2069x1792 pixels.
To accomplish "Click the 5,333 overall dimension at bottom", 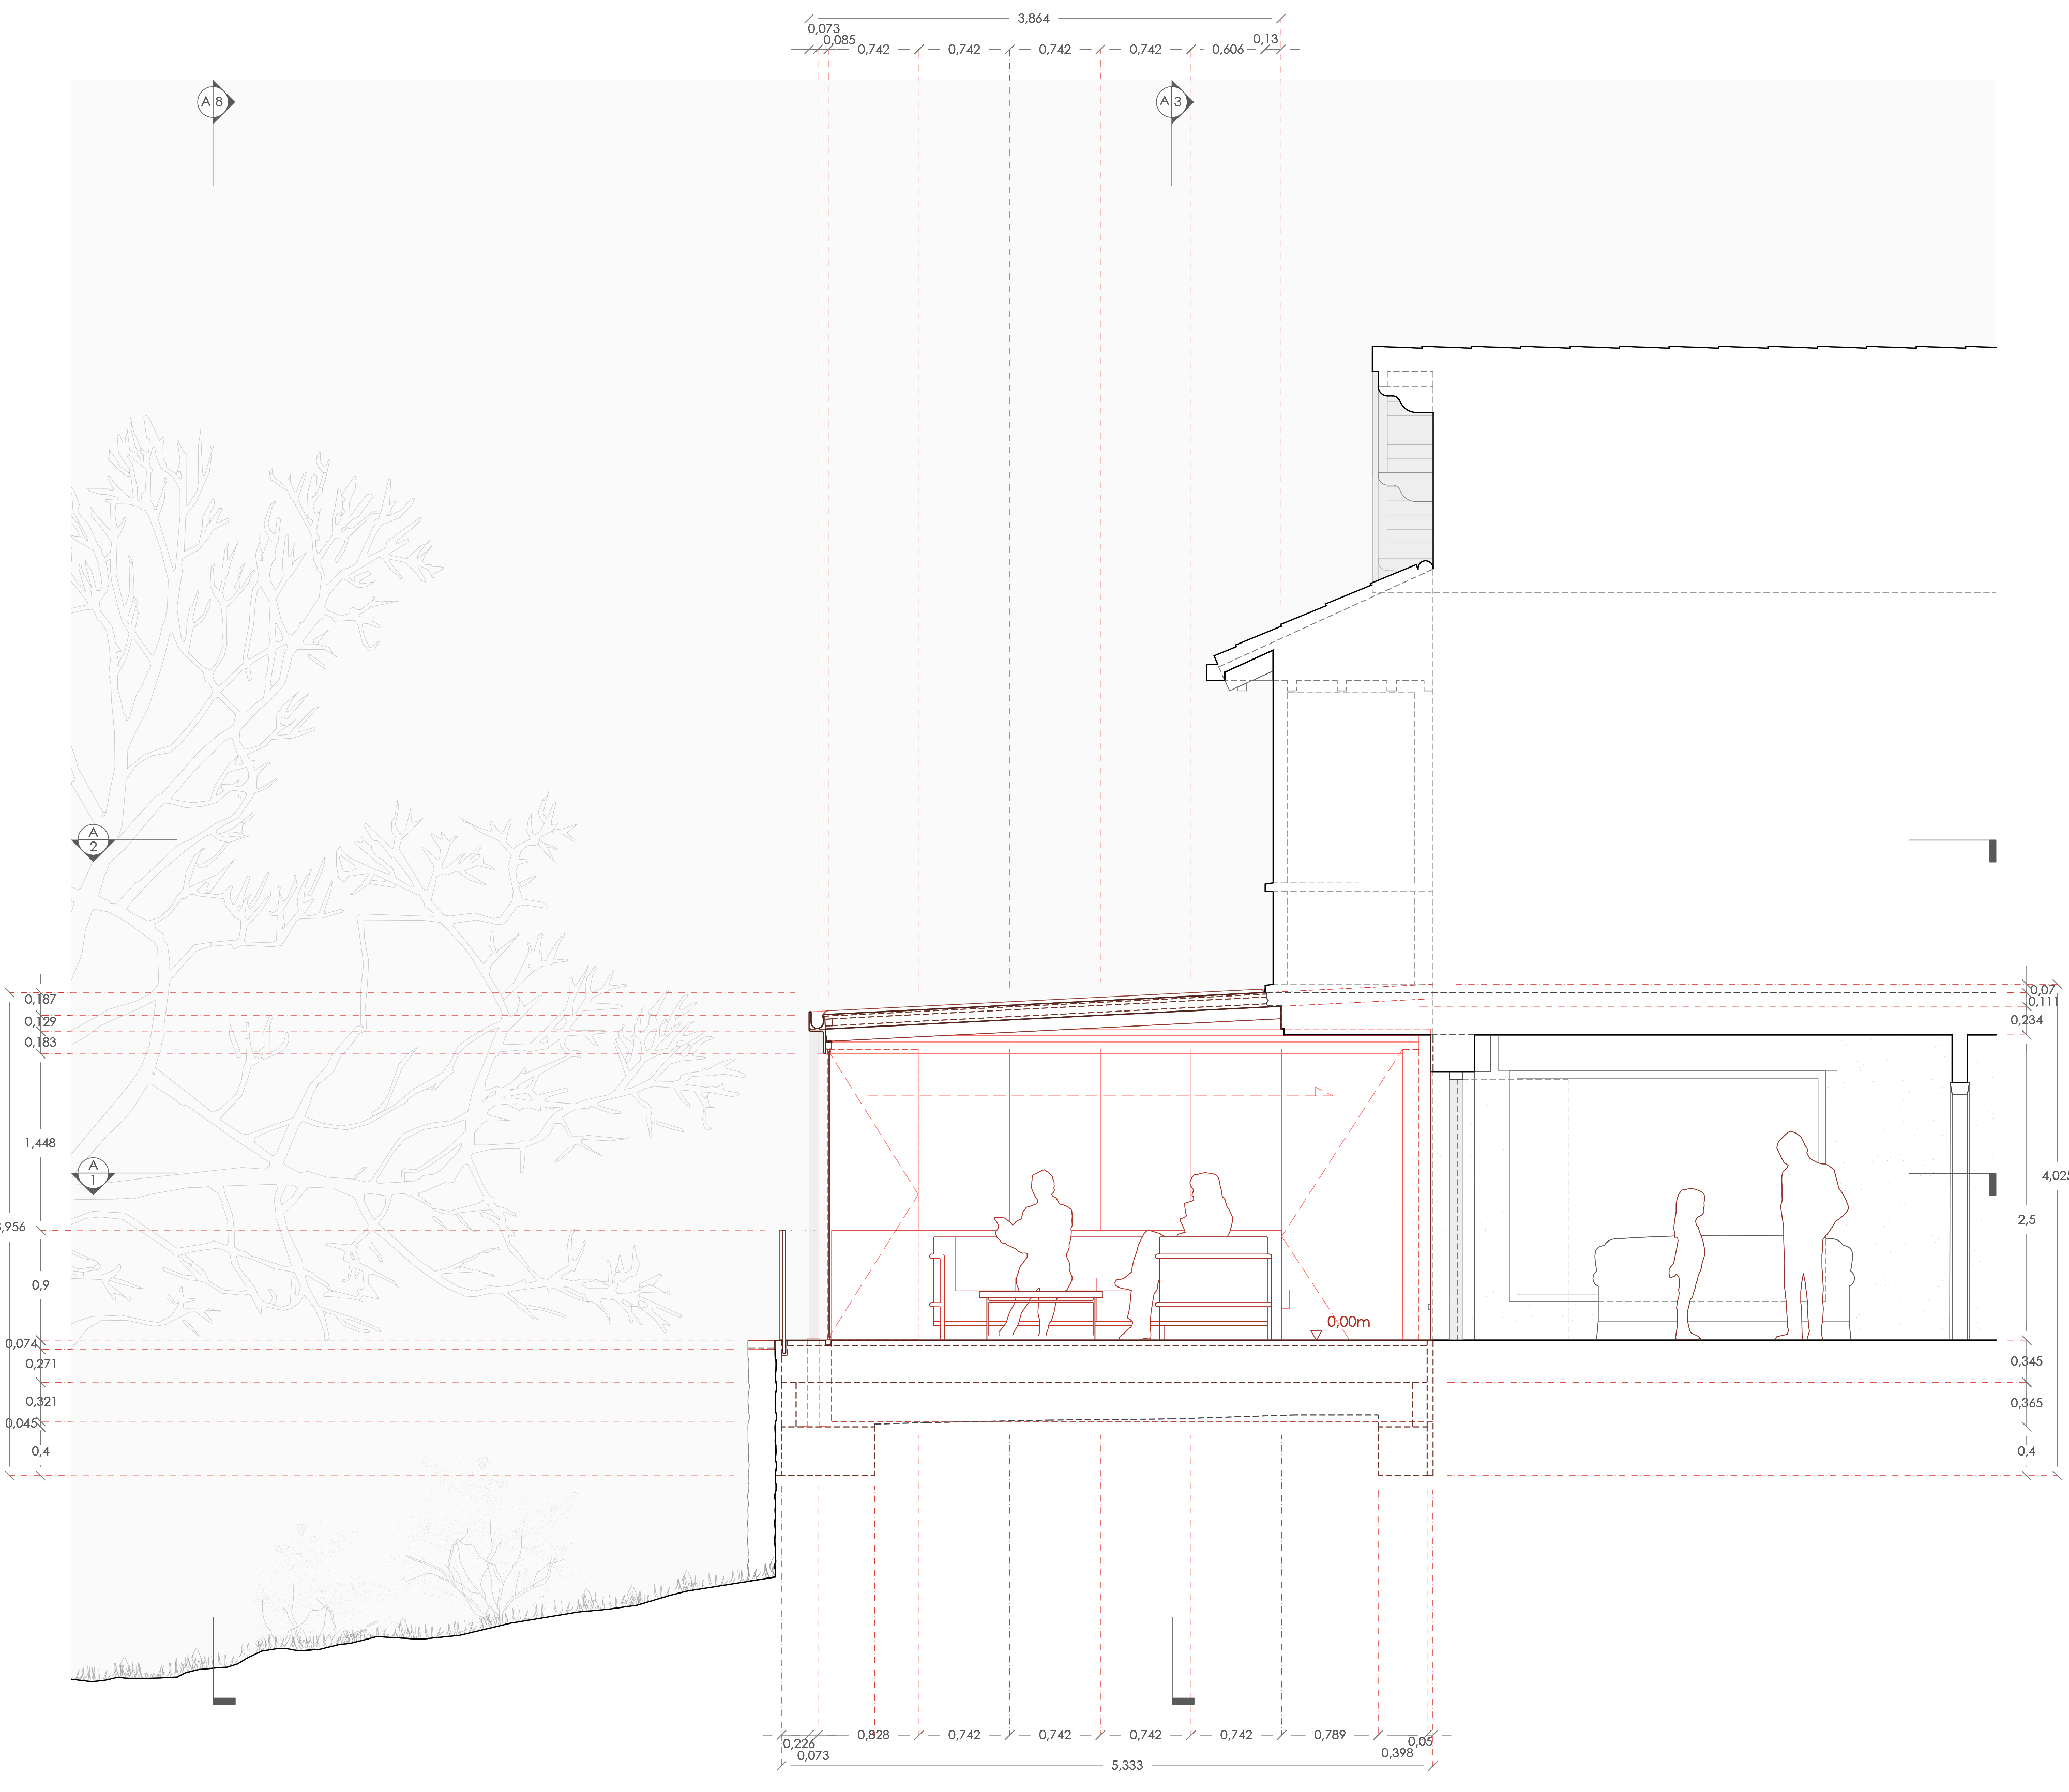I will click(1126, 1765).
